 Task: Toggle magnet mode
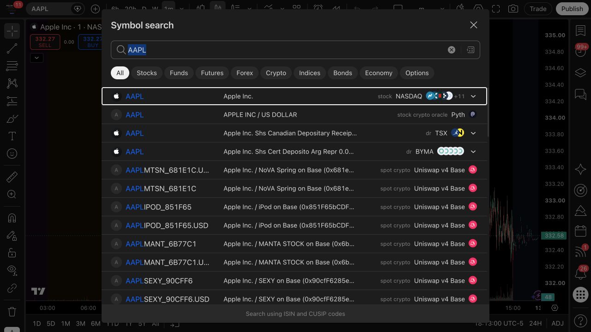point(12,218)
